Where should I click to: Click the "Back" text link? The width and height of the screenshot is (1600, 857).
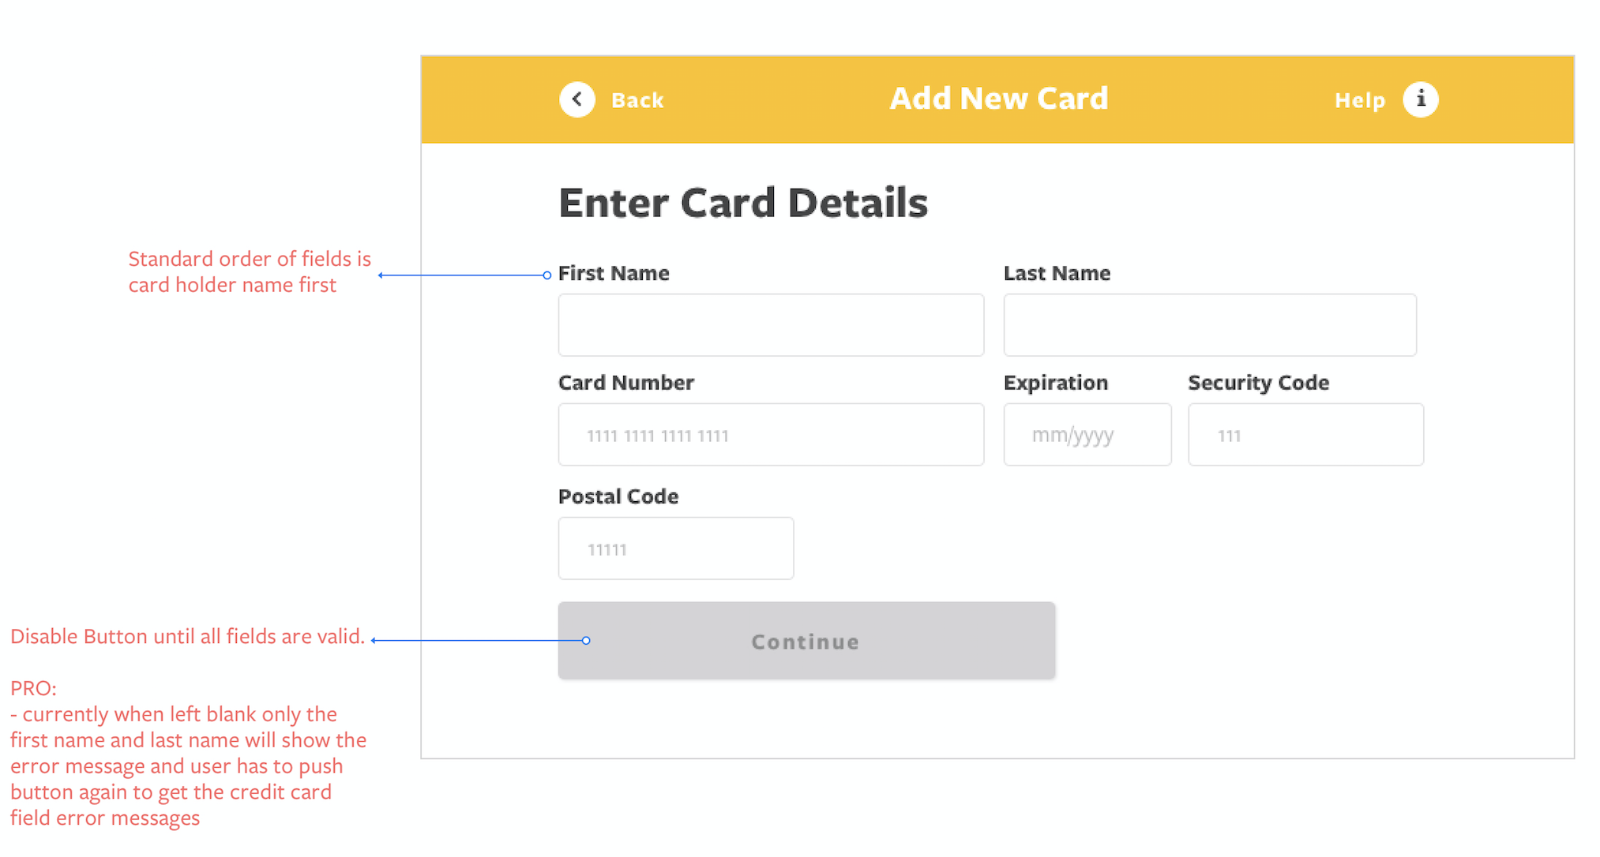pos(637,100)
